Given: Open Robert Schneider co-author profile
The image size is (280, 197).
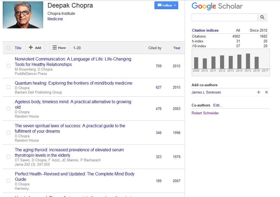Looking at the screenshot, I should [205, 113].
